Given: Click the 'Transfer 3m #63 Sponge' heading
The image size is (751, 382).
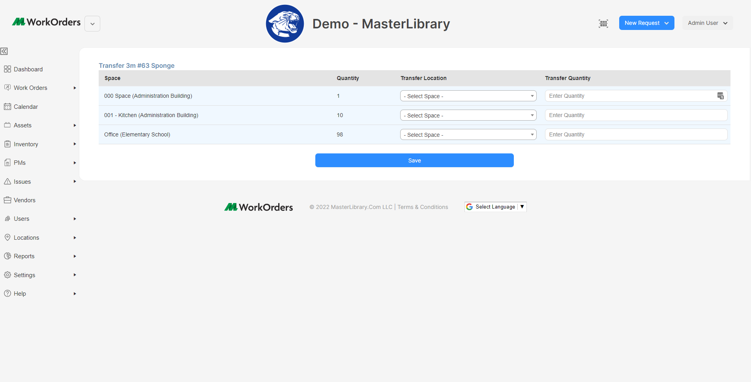Looking at the screenshot, I should (x=137, y=65).
